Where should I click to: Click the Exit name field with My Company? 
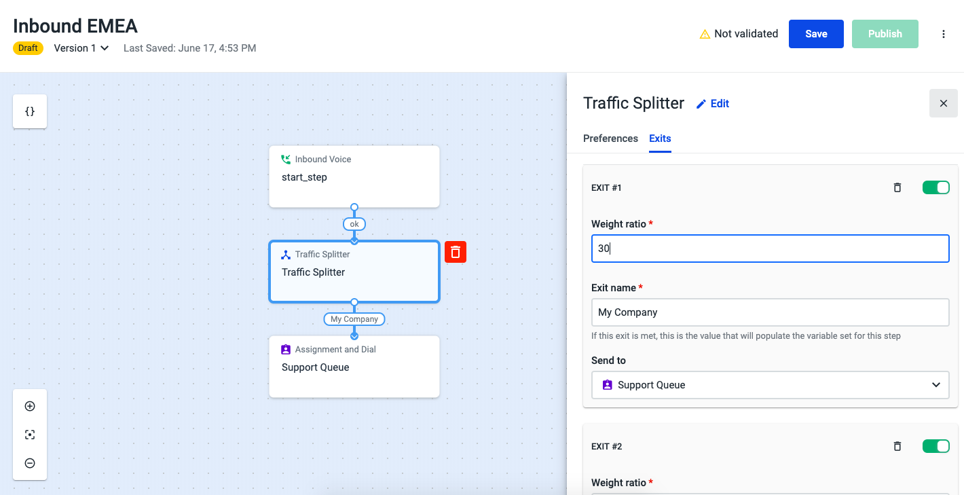770,312
